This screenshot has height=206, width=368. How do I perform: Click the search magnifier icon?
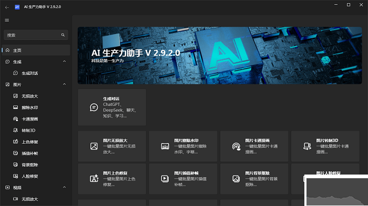tap(63, 35)
